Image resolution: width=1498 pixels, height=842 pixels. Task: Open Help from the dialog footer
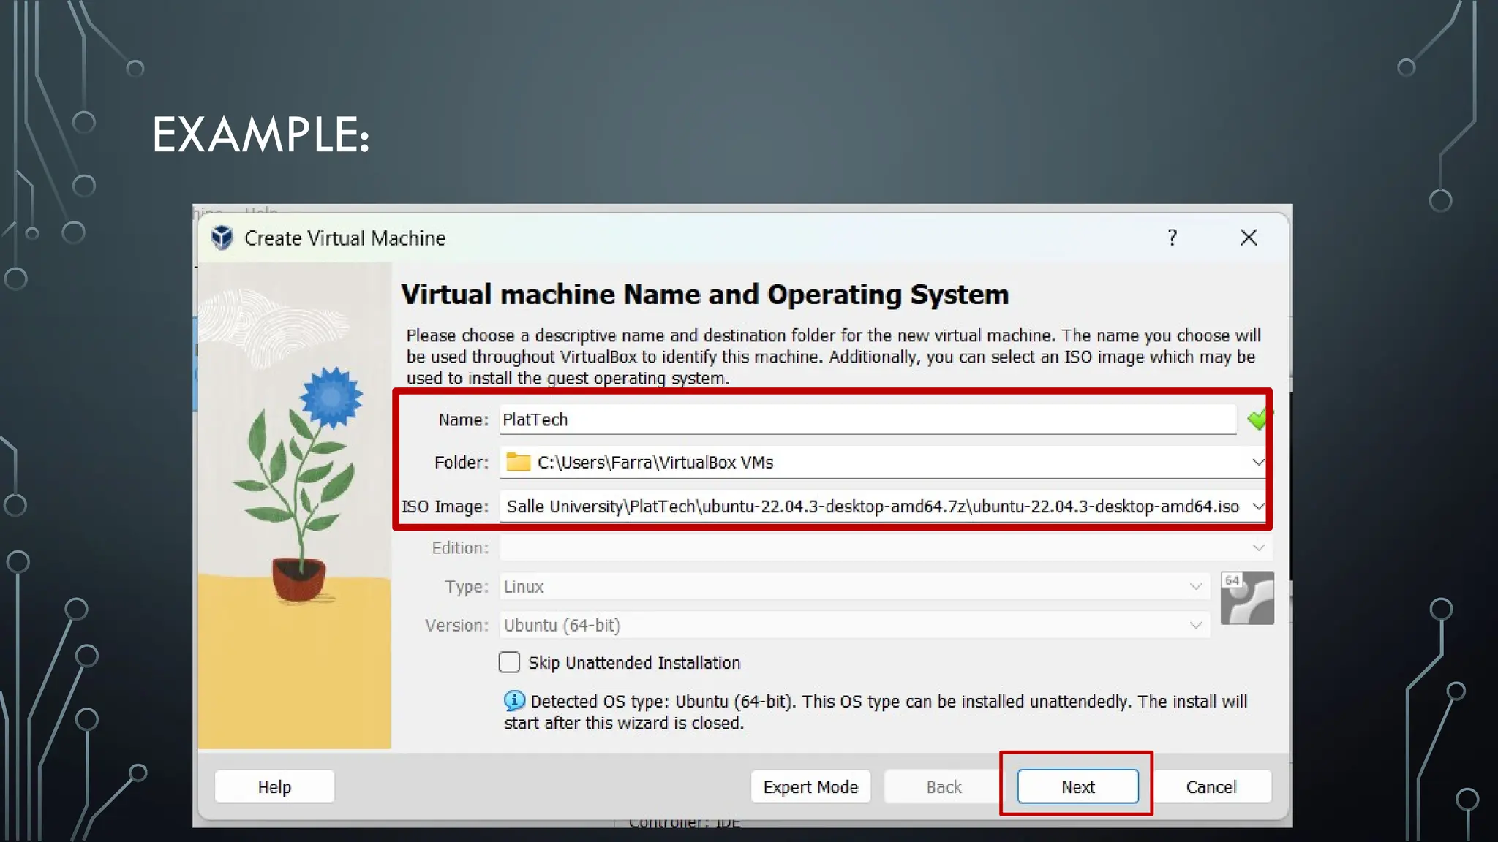click(274, 786)
